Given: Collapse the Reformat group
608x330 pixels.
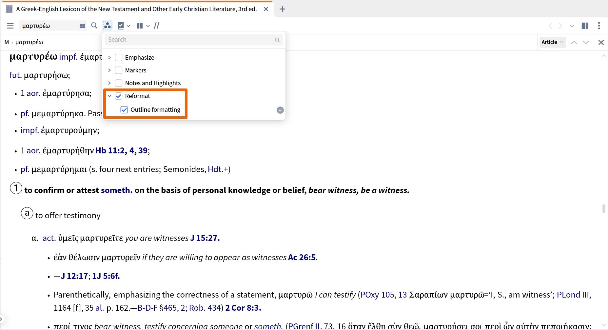Looking at the screenshot, I should [109, 96].
